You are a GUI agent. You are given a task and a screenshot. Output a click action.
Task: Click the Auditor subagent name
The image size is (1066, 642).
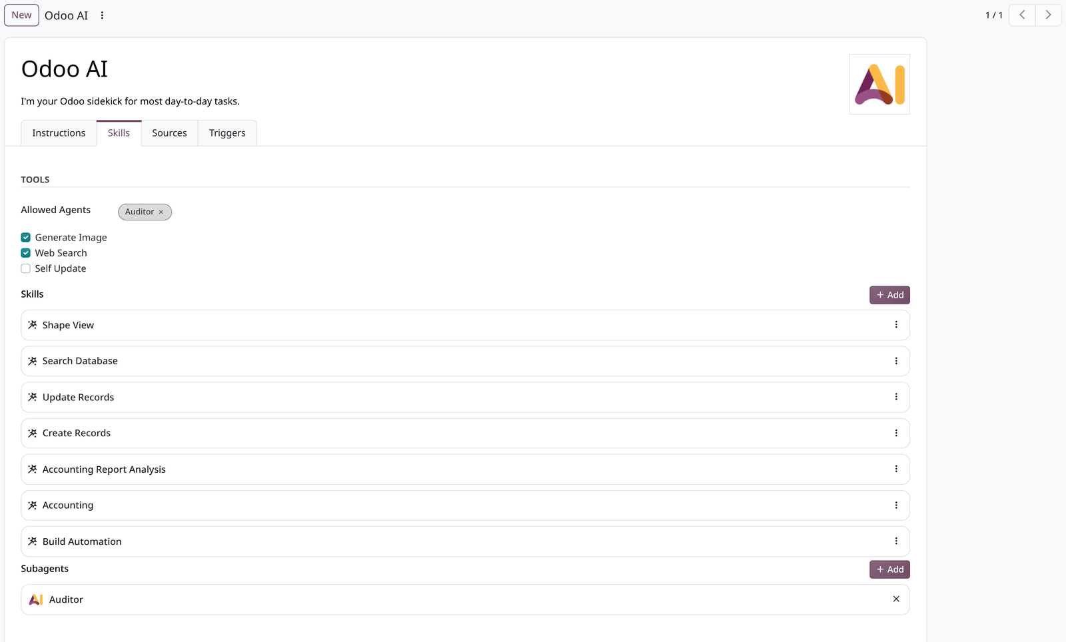click(x=66, y=599)
